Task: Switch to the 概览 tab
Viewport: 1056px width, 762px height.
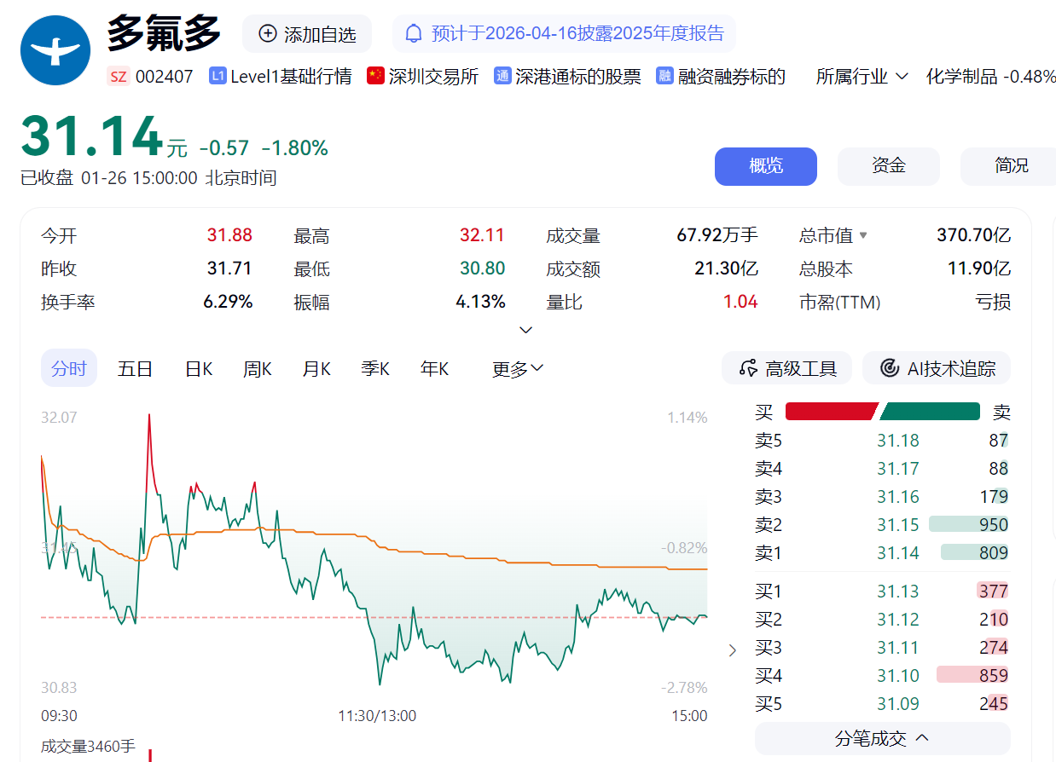Action: point(766,166)
